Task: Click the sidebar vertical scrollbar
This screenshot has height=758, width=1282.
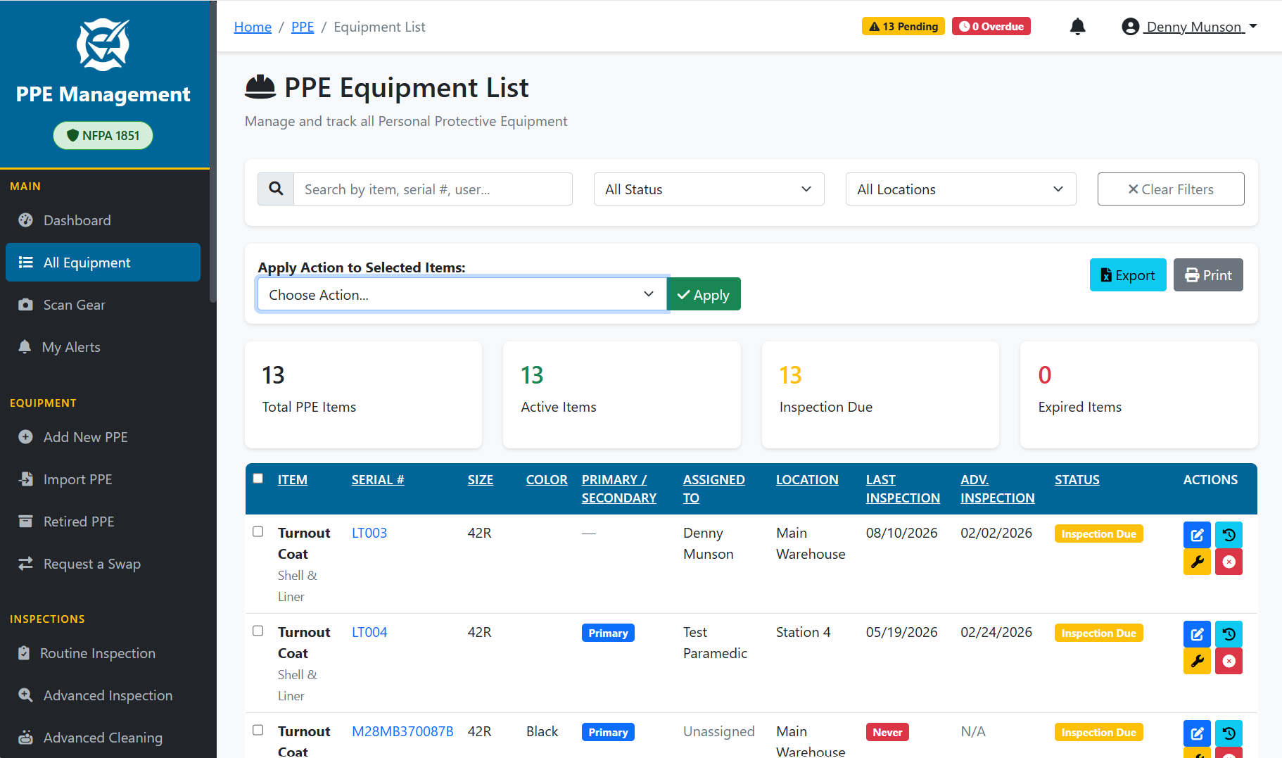Action: coord(212,151)
